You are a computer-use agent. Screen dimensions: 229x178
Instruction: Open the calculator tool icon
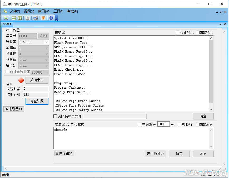pyautogui.click(x=27, y=18)
